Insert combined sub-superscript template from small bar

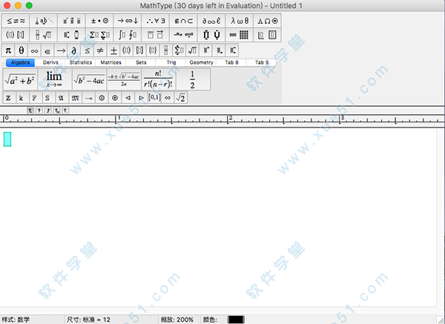tap(232, 50)
